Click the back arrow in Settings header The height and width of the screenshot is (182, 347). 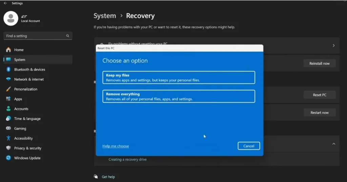coord(5,3)
